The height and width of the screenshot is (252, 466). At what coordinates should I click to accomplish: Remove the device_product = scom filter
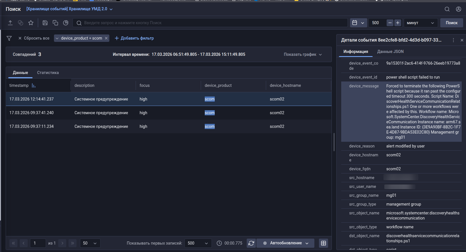pyautogui.click(x=106, y=38)
